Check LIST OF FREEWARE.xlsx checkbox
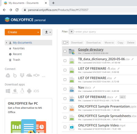The width and height of the screenshot is (137, 134). point(65,80)
